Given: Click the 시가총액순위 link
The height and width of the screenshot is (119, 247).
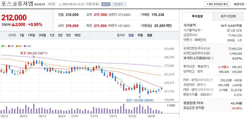Looking at the screenshot, I should 192,30.
